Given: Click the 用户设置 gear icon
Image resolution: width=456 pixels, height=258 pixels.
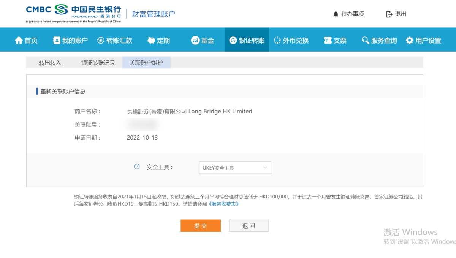Looking at the screenshot, I should (410, 40).
